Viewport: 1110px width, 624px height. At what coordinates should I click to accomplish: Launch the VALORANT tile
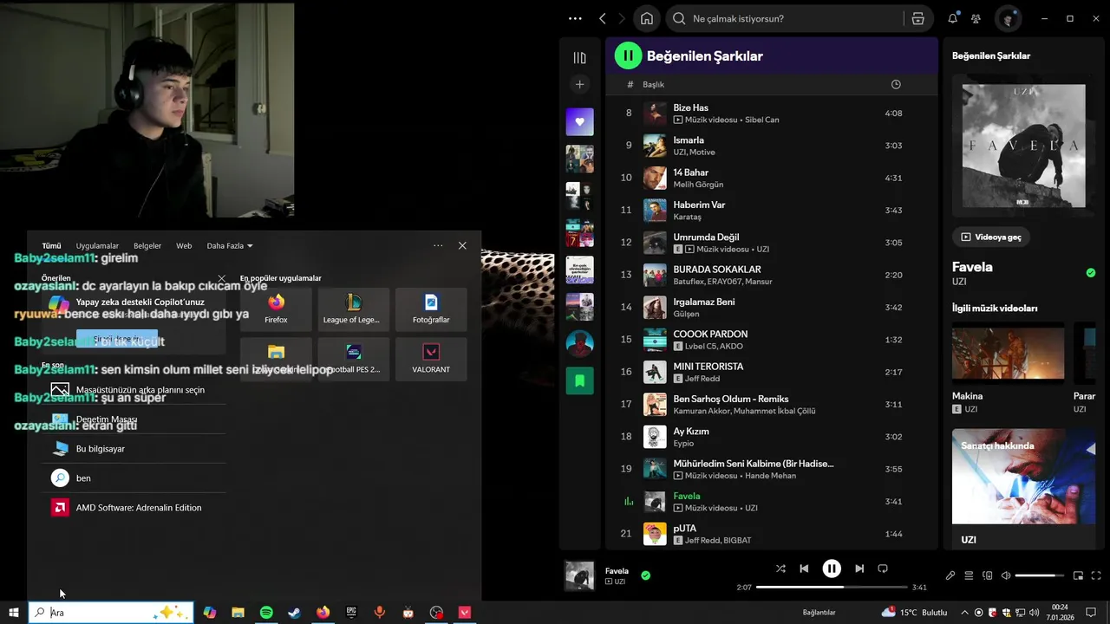point(431,358)
